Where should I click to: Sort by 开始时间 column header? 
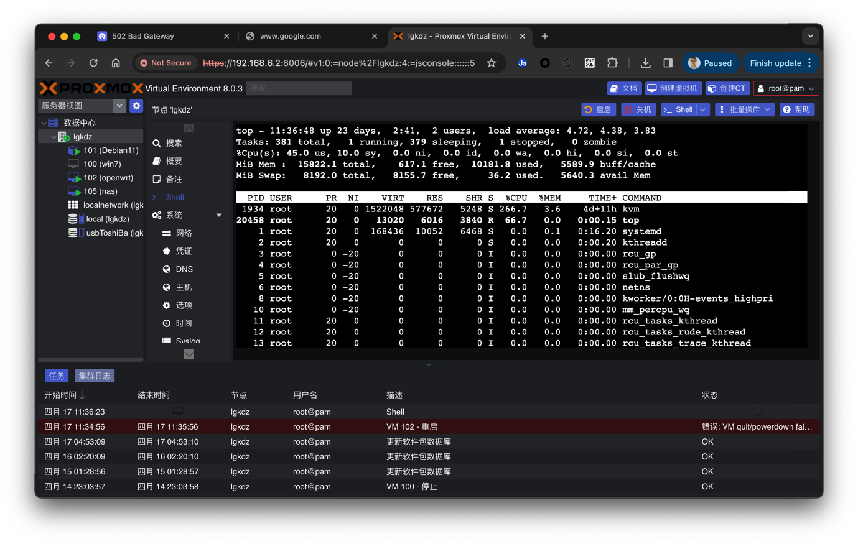click(60, 395)
